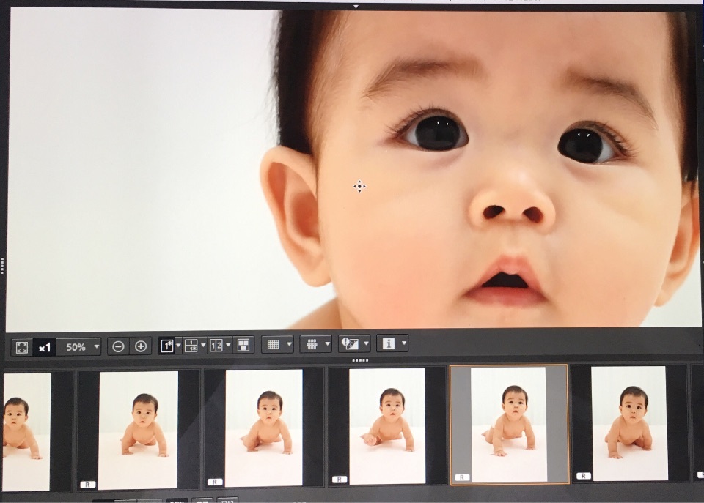Click the zoom out minus button
Screen dimensions: 704x503
pyautogui.click(x=118, y=346)
